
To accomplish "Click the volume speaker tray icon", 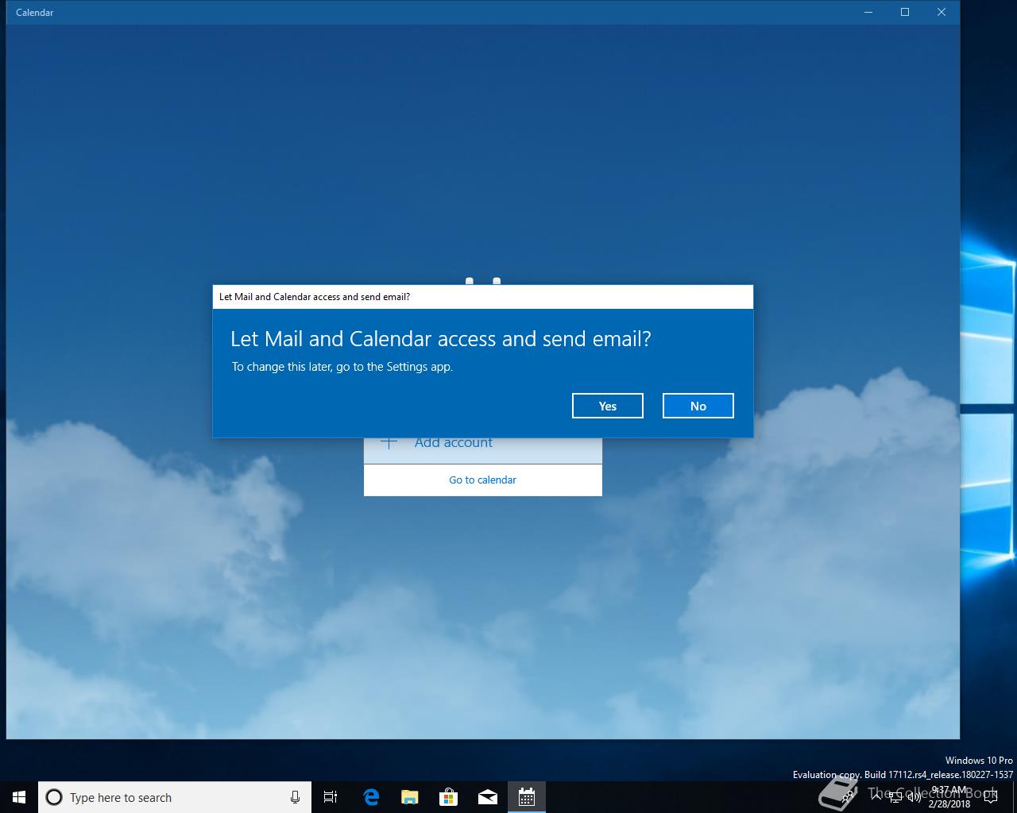I will coord(914,797).
